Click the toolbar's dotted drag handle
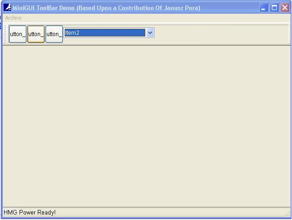The height and width of the screenshot is (220, 292). tap(5, 34)
